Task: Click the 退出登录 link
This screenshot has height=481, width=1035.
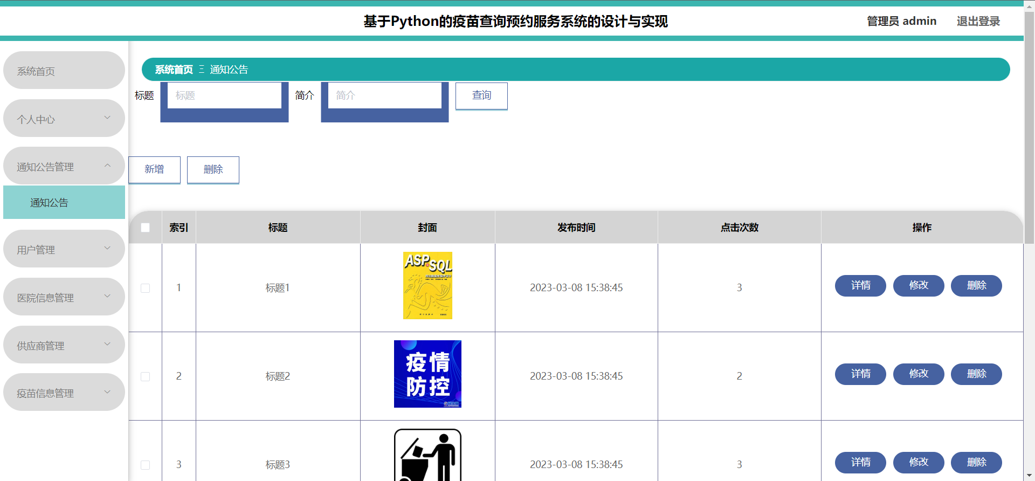Action: pos(978,21)
